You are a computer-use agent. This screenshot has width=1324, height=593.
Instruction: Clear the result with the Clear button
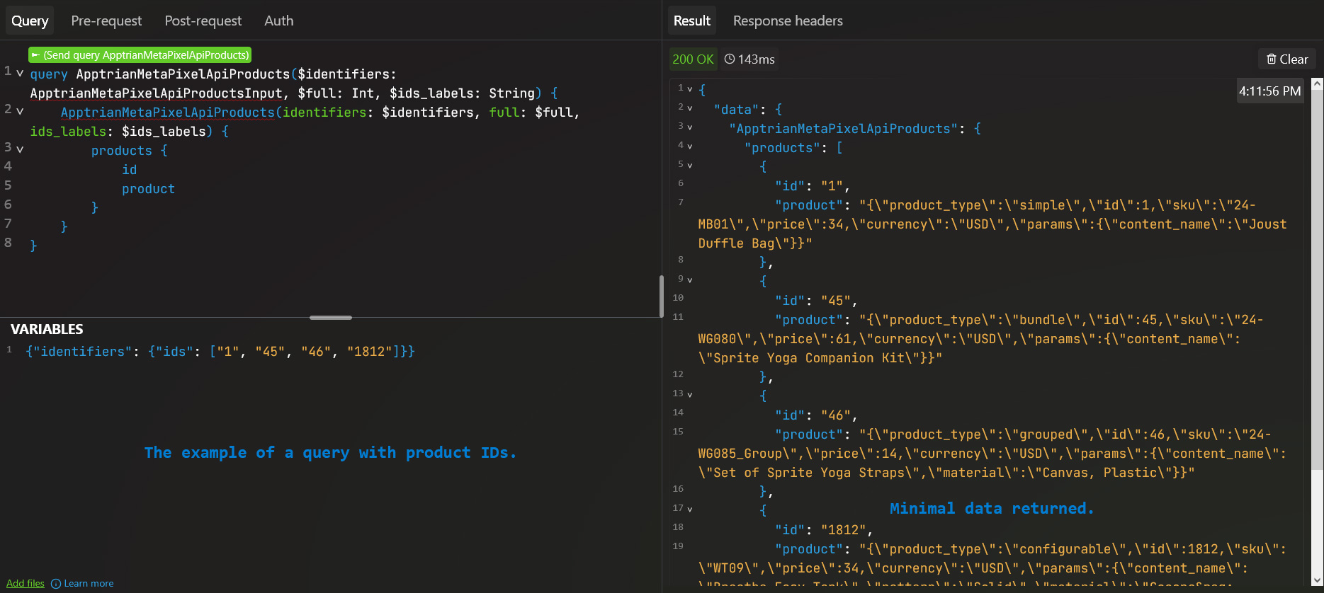(x=1287, y=59)
